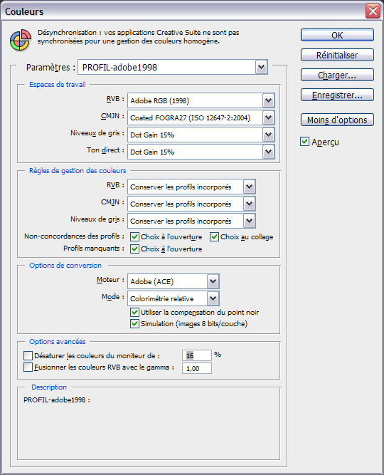Image resolution: width=384 pixels, height=475 pixels.
Task: Click the color management synchronization icon
Action: tap(21, 40)
